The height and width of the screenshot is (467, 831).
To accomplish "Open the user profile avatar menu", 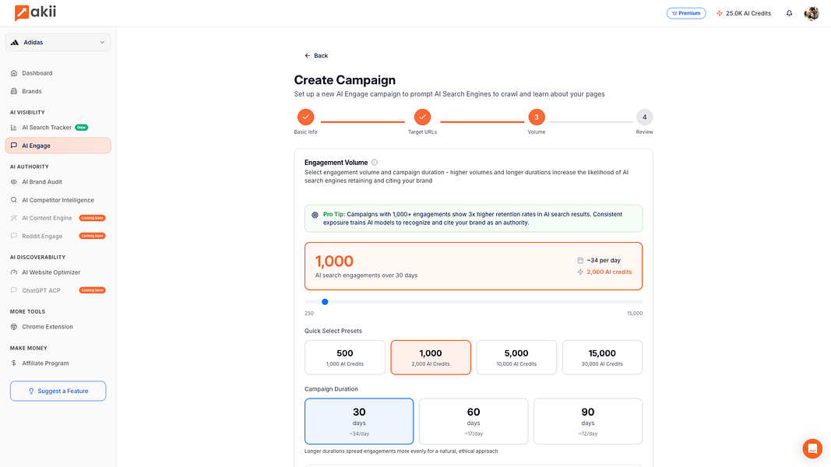I will [x=812, y=13].
